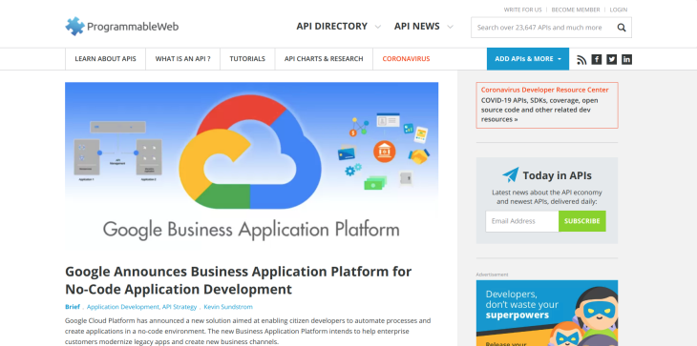Open the CORONAVIRUS tab
The height and width of the screenshot is (346, 697).
point(407,59)
